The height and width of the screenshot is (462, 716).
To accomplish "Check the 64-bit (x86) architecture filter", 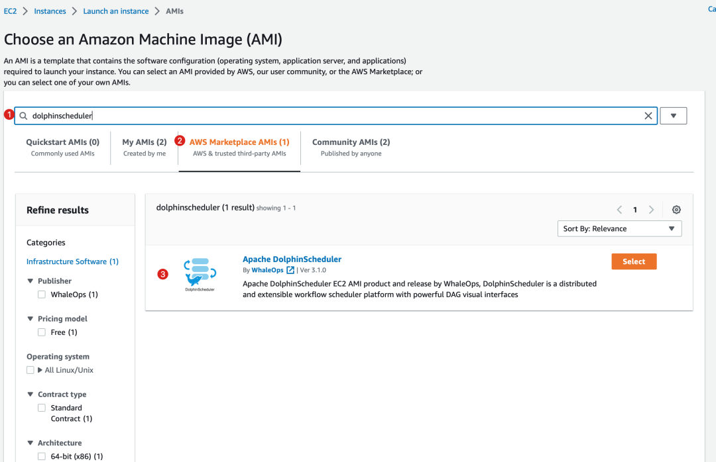I will coord(42,456).
